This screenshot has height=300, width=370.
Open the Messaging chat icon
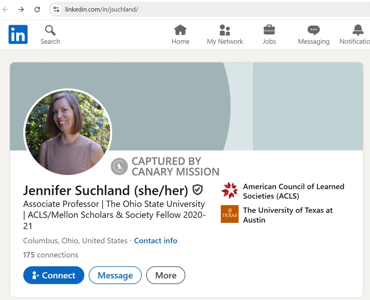point(314,30)
